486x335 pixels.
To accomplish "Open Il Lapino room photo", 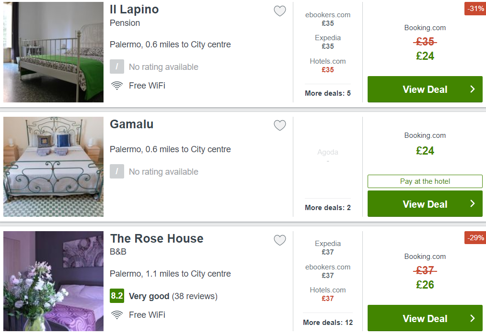I will click(53, 52).
